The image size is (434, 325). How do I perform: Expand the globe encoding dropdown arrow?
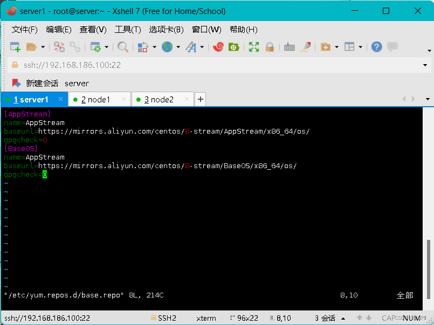178,47
